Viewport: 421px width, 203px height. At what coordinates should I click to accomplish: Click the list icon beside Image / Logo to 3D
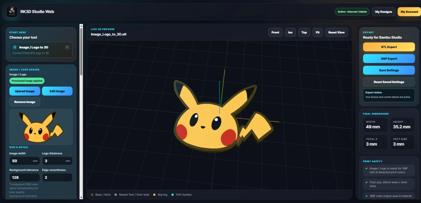point(15,47)
